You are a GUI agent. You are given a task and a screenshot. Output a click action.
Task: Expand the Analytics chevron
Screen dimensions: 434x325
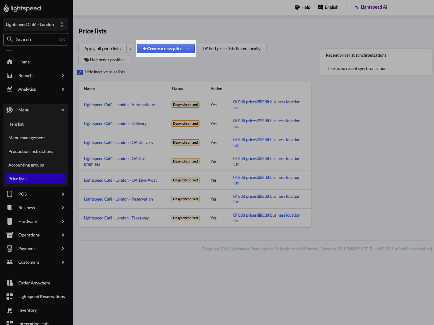pos(63,89)
